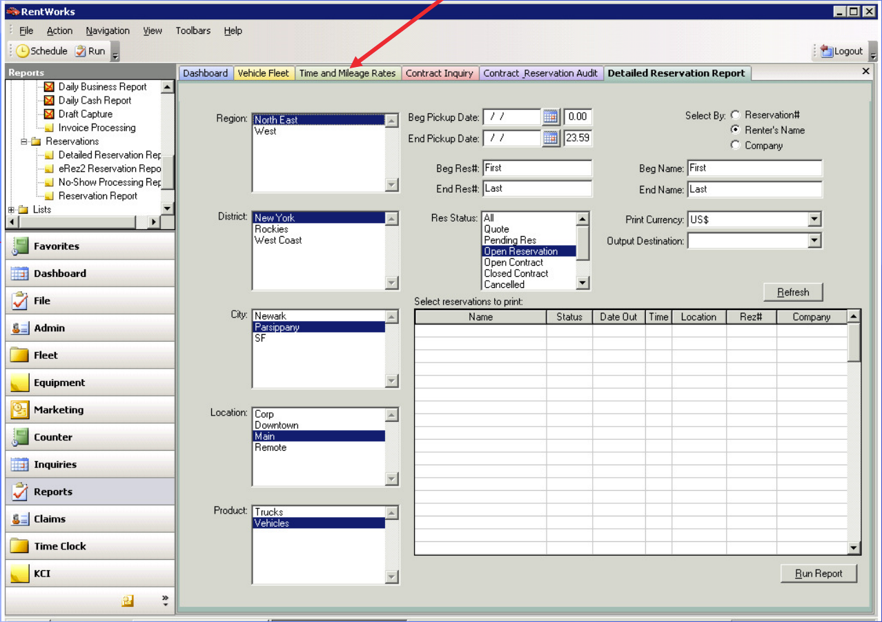Click the Admin panel icon
882x622 pixels.
(x=20, y=328)
